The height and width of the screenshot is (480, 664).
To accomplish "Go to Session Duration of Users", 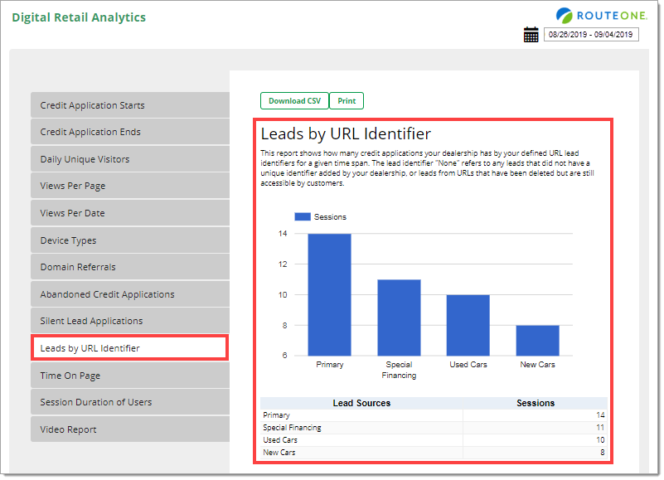I will 129,402.
